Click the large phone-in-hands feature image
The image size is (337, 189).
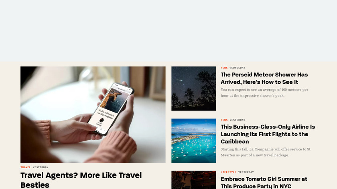(93, 115)
